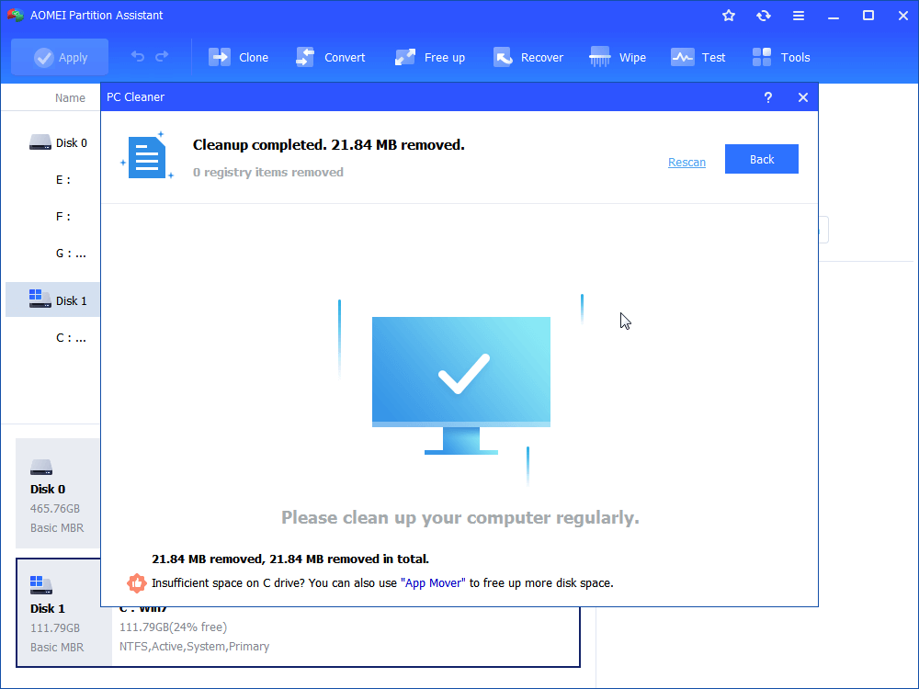
Task: Open the disk Test tool
Action: pyautogui.click(x=681, y=56)
